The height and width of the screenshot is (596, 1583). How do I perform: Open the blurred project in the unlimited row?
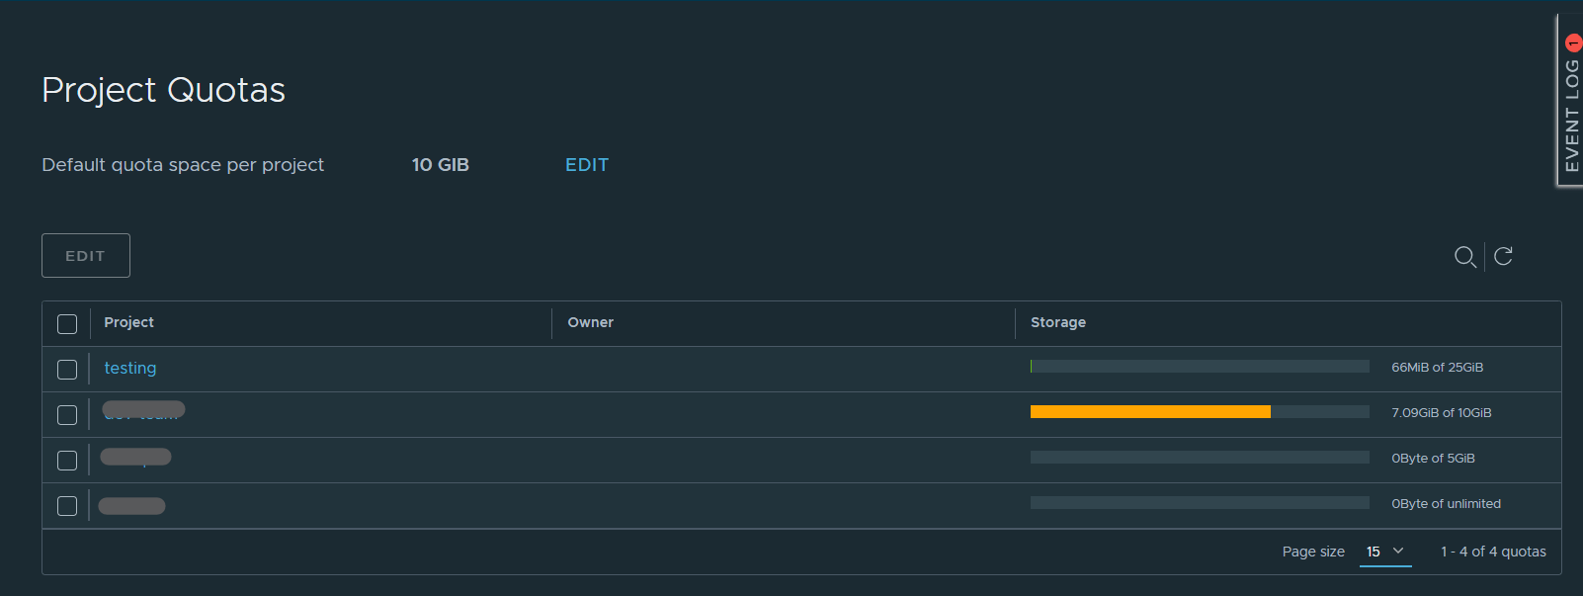tap(131, 506)
